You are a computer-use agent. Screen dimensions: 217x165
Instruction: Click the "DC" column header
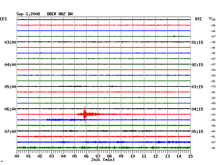[x=210, y=18]
